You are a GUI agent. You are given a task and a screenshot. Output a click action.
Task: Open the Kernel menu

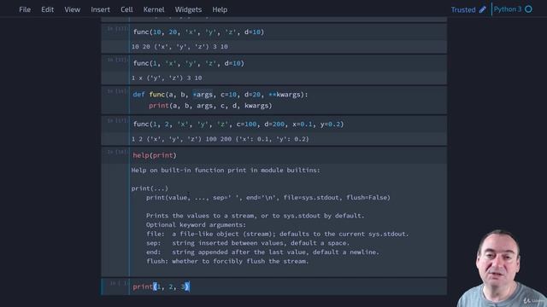(x=154, y=9)
